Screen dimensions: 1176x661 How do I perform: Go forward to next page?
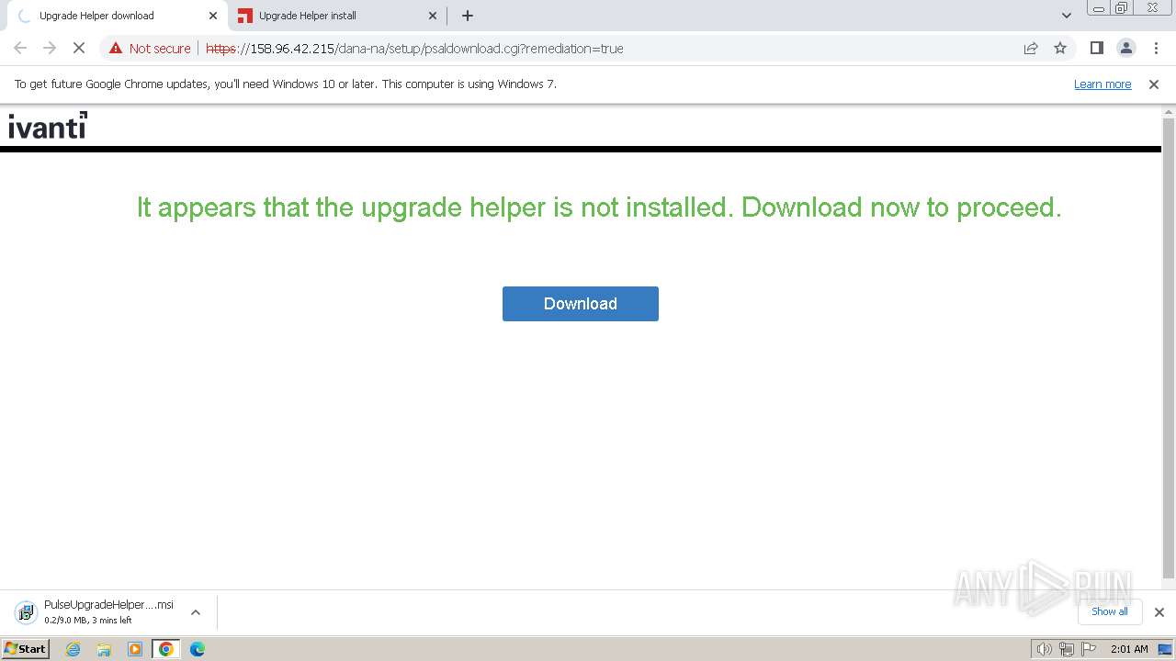tap(50, 48)
